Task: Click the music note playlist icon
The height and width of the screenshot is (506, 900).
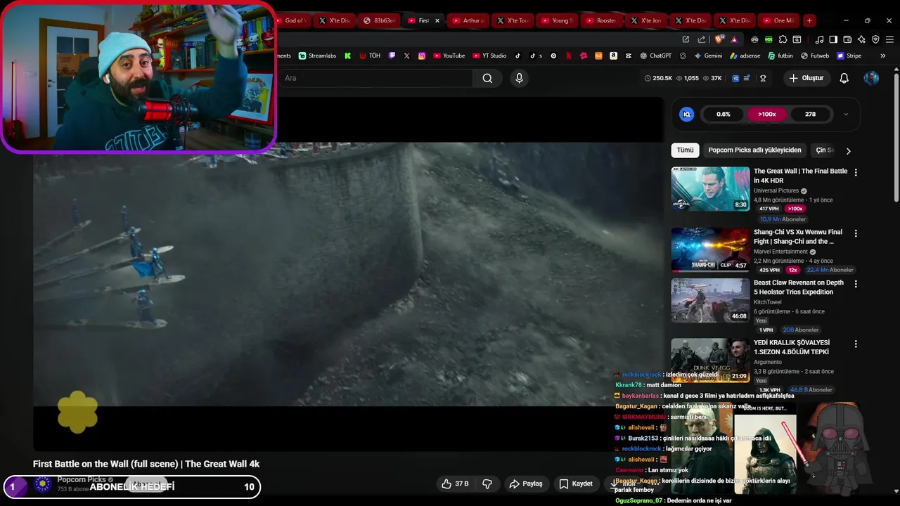Action: click(819, 39)
